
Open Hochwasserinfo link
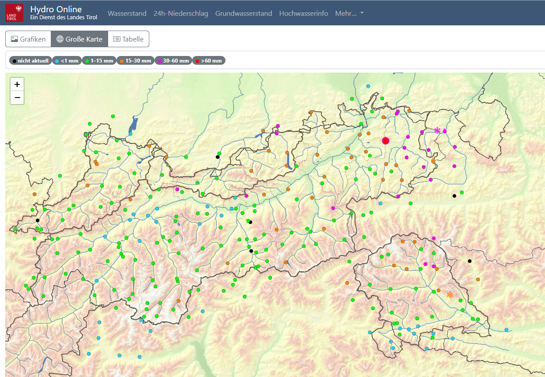pos(303,13)
